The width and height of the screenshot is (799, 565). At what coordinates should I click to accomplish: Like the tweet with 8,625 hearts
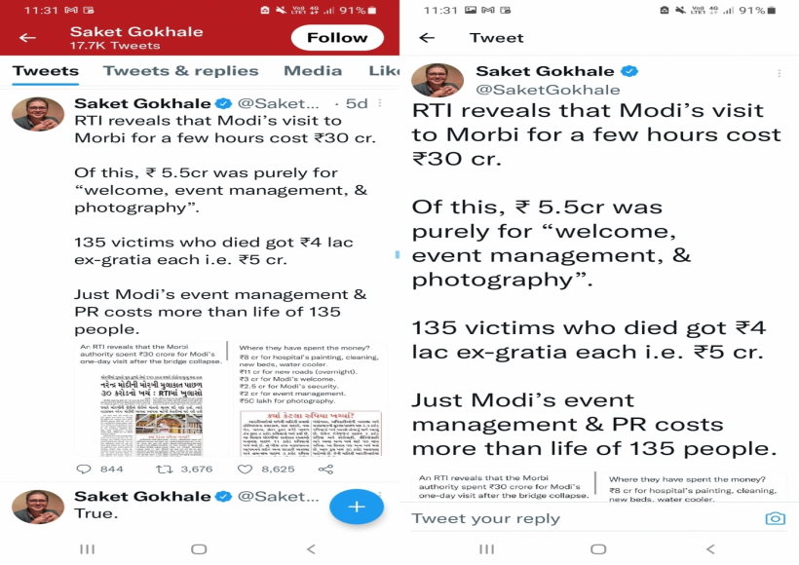[246, 470]
